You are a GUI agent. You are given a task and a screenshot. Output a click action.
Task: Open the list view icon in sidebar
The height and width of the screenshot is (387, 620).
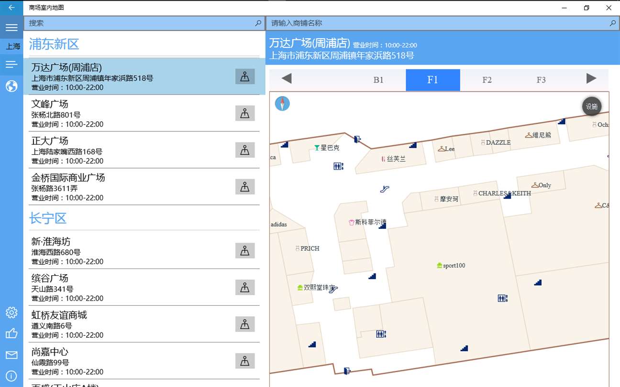[x=11, y=64]
